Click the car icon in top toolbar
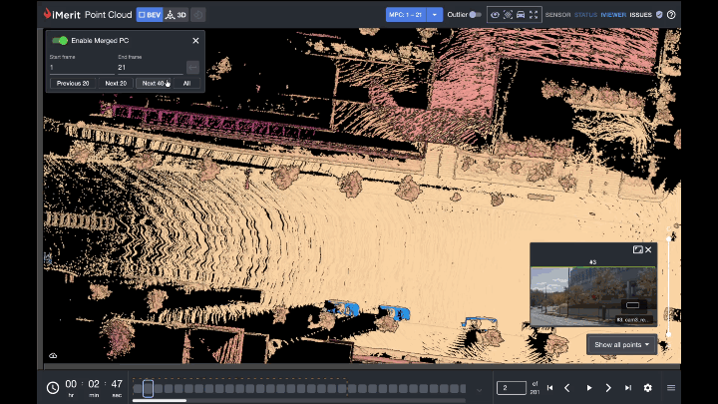Image resolution: width=718 pixels, height=404 pixels. [521, 15]
